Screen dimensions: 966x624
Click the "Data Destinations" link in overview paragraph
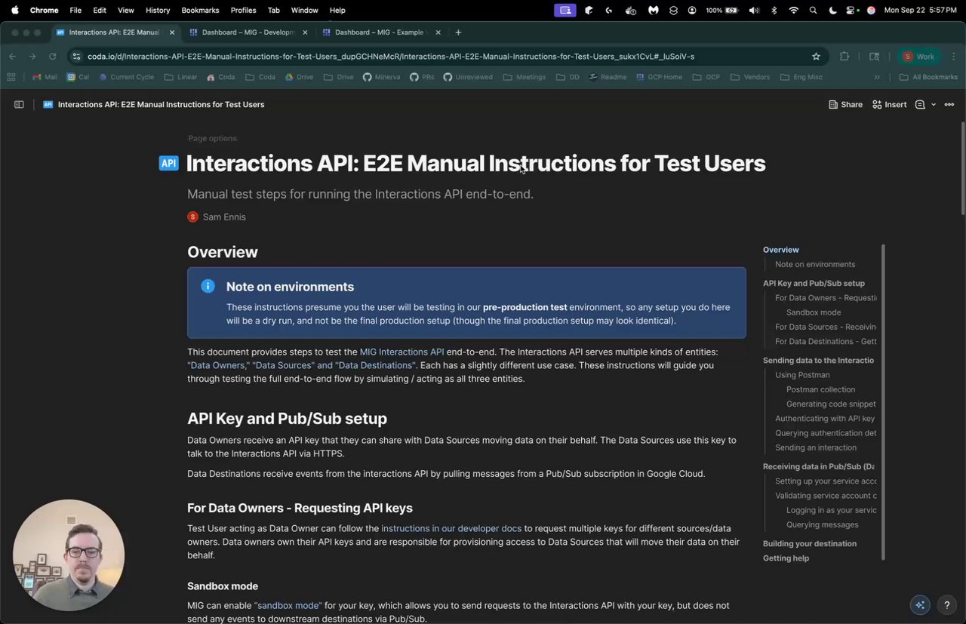point(375,365)
